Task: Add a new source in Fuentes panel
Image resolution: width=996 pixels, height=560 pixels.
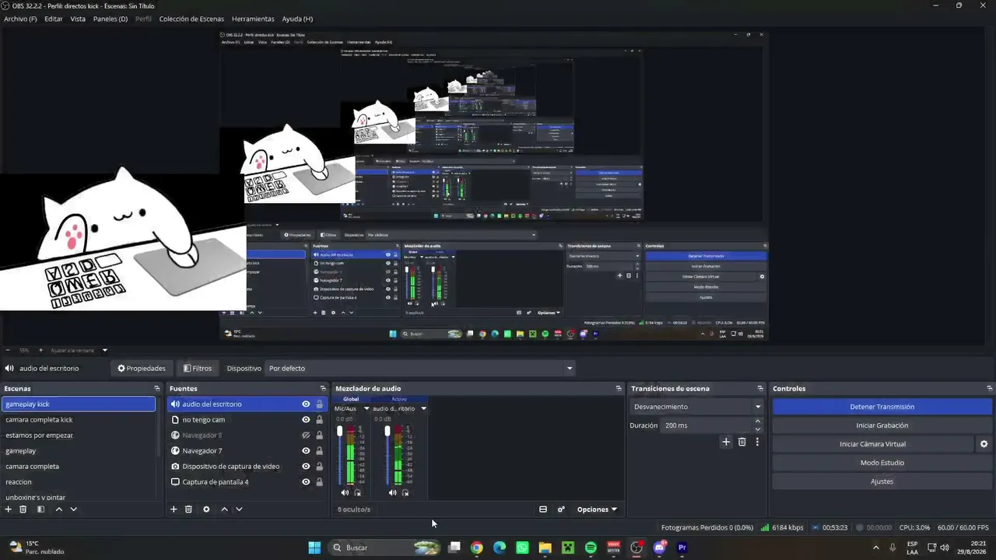Action: [x=174, y=509]
